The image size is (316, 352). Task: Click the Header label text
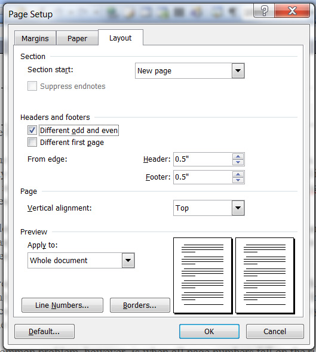157,159
